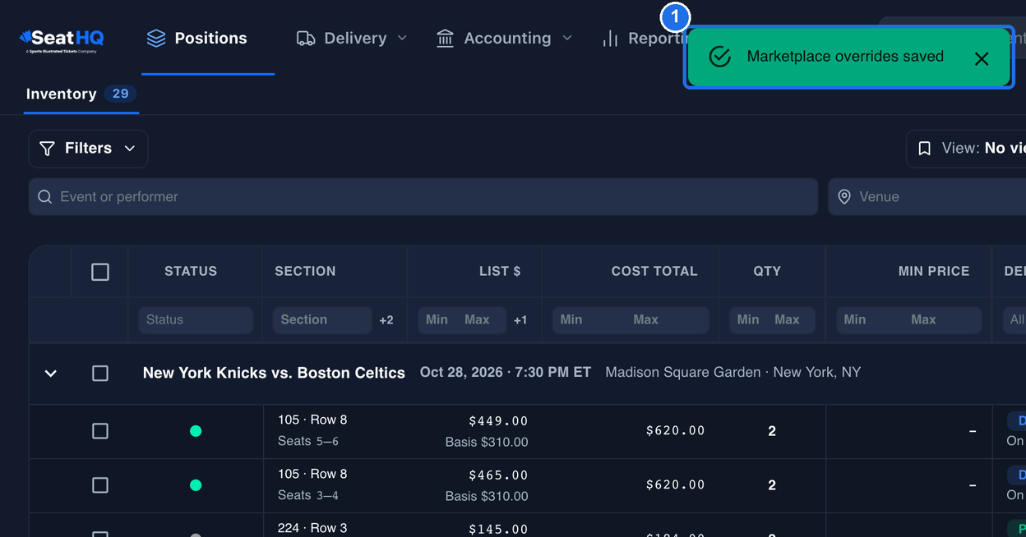1026x537 pixels.
Task: Click the 224 · Row 3 section cell
Action: pyautogui.click(x=312, y=528)
